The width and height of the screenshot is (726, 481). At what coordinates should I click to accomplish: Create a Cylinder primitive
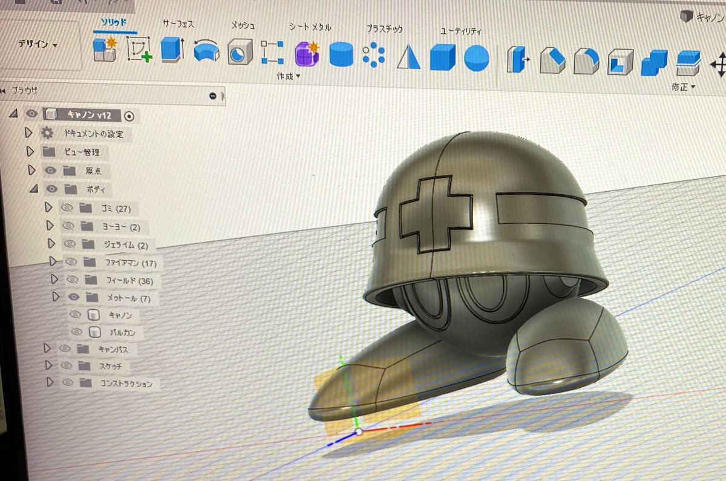tap(341, 54)
